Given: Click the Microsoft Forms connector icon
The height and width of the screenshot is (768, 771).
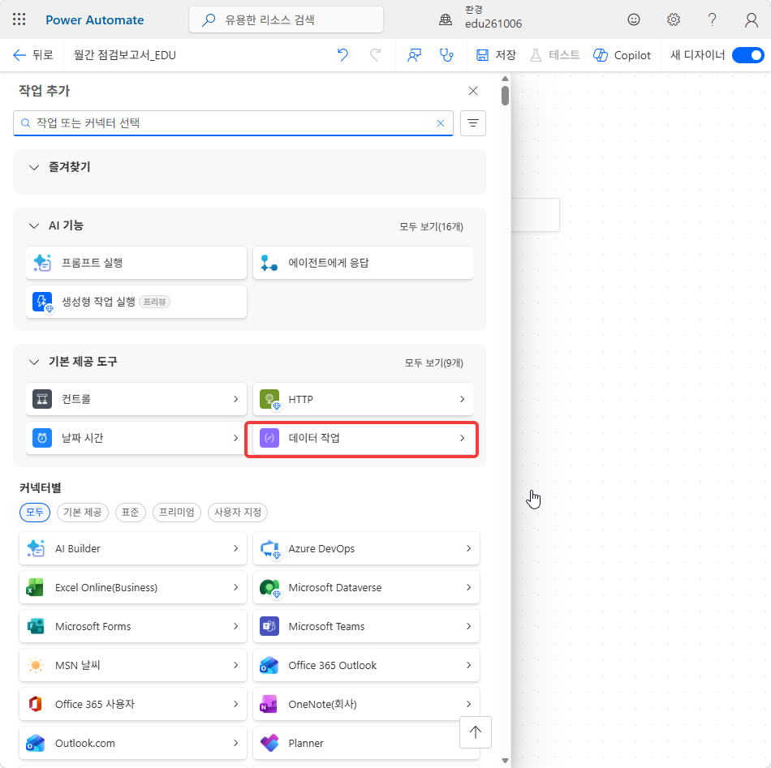Looking at the screenshot, I should tap(36, 627).
